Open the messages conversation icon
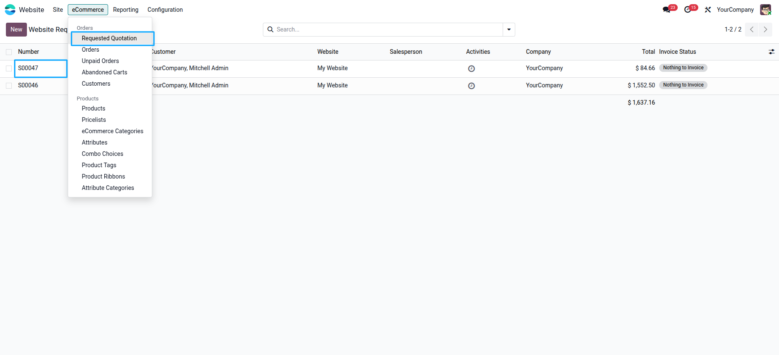Image resolution: width=779 pixels, height=355 pixels. coord(666,10)
